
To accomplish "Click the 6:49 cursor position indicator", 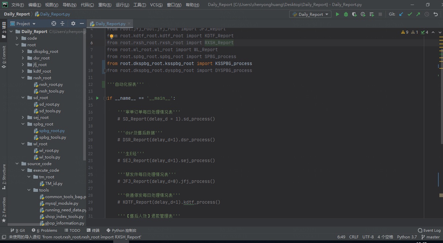I will click(x=341, y=237).
